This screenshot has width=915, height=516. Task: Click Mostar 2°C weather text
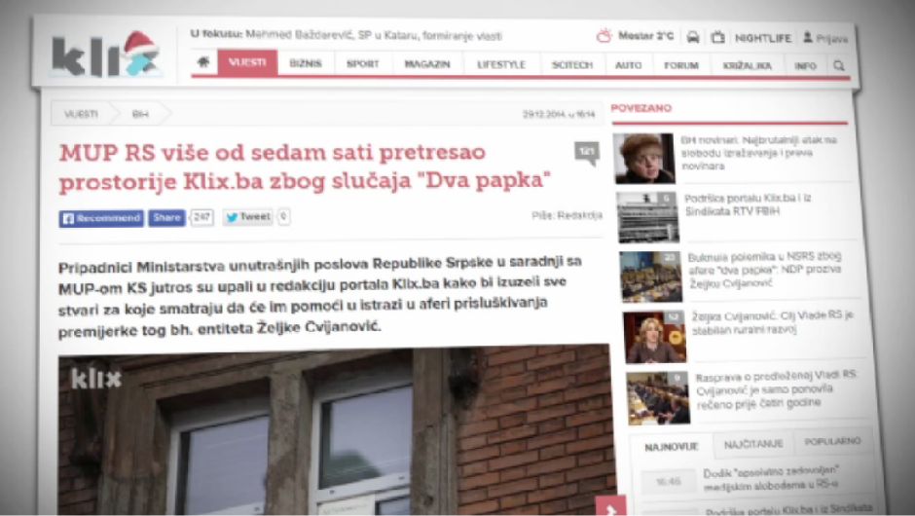coord(645,36)
